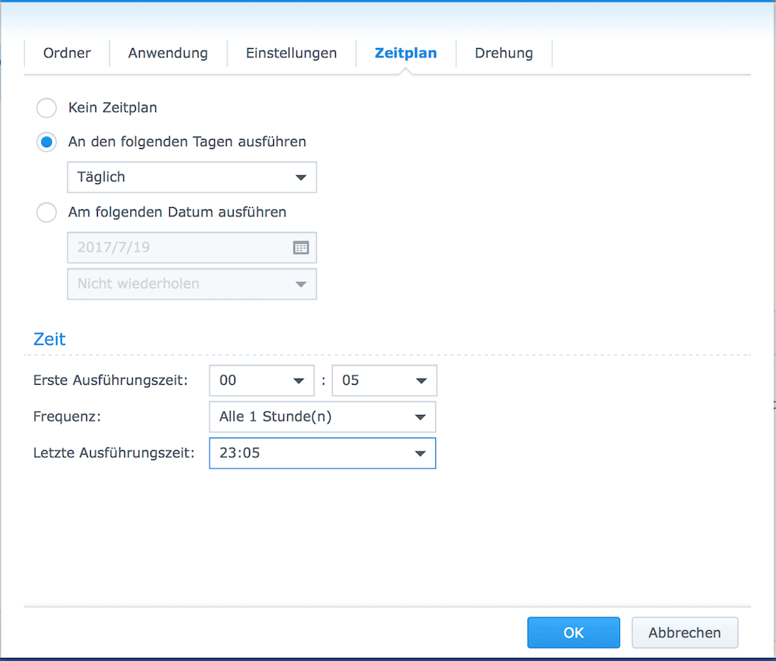Cancel with the Abbrechen button
Viewport: 776px width, 661px height.
(685, 632)
